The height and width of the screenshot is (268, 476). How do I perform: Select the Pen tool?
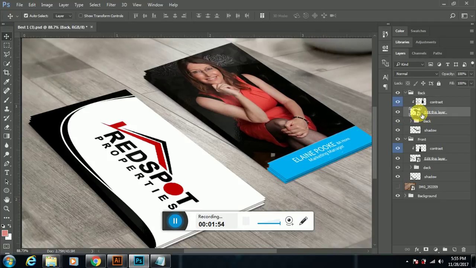[x=7, y=164]
